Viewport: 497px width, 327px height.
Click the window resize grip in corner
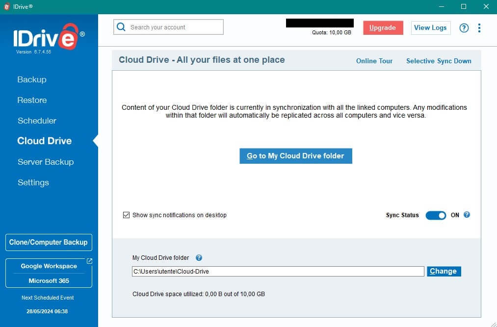click(x=493, y=324)
